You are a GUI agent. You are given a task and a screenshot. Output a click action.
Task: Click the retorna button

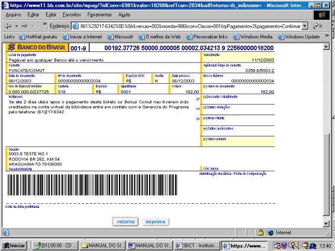tap(125, 222)
